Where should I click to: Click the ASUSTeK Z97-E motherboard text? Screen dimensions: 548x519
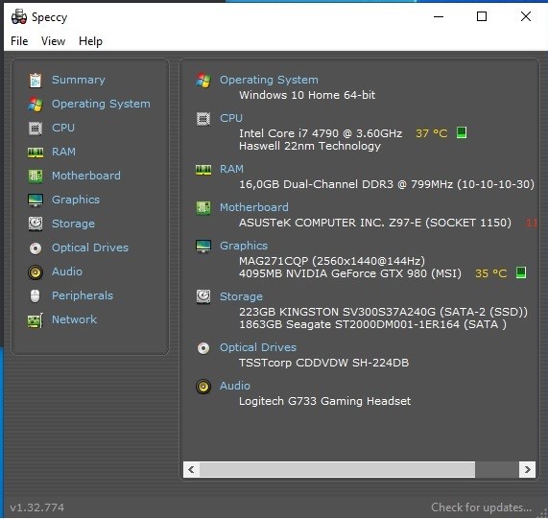click(375, 223)
